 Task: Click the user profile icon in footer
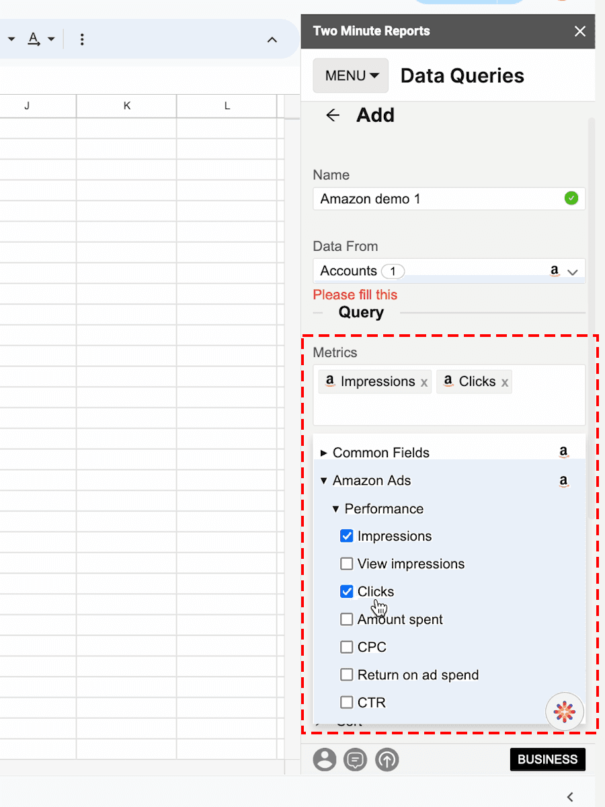tap(325, 759)
